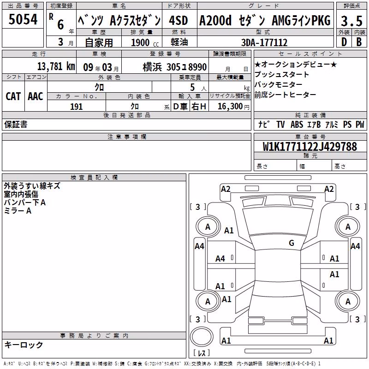369x369 pixels.
Task: Click chassis number W1K1771122J429788
Action: click(310, 147)
